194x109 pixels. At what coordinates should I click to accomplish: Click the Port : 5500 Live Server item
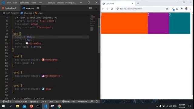click(x=69, y=102)
